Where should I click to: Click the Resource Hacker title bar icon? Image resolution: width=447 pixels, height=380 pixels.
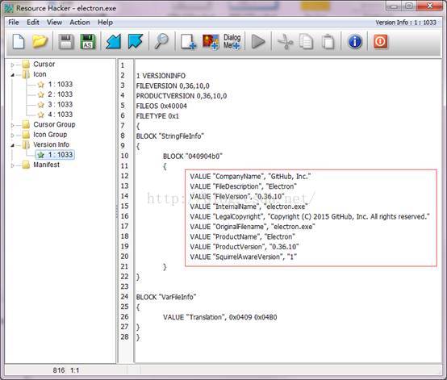[8, 8]
